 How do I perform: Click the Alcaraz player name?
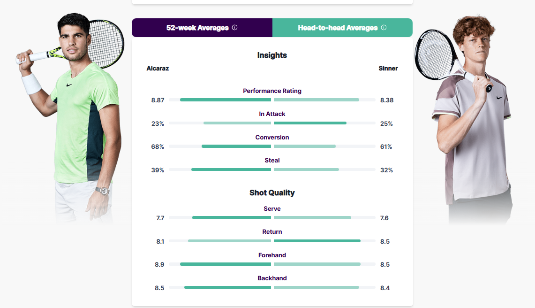(x=158, y=69)
